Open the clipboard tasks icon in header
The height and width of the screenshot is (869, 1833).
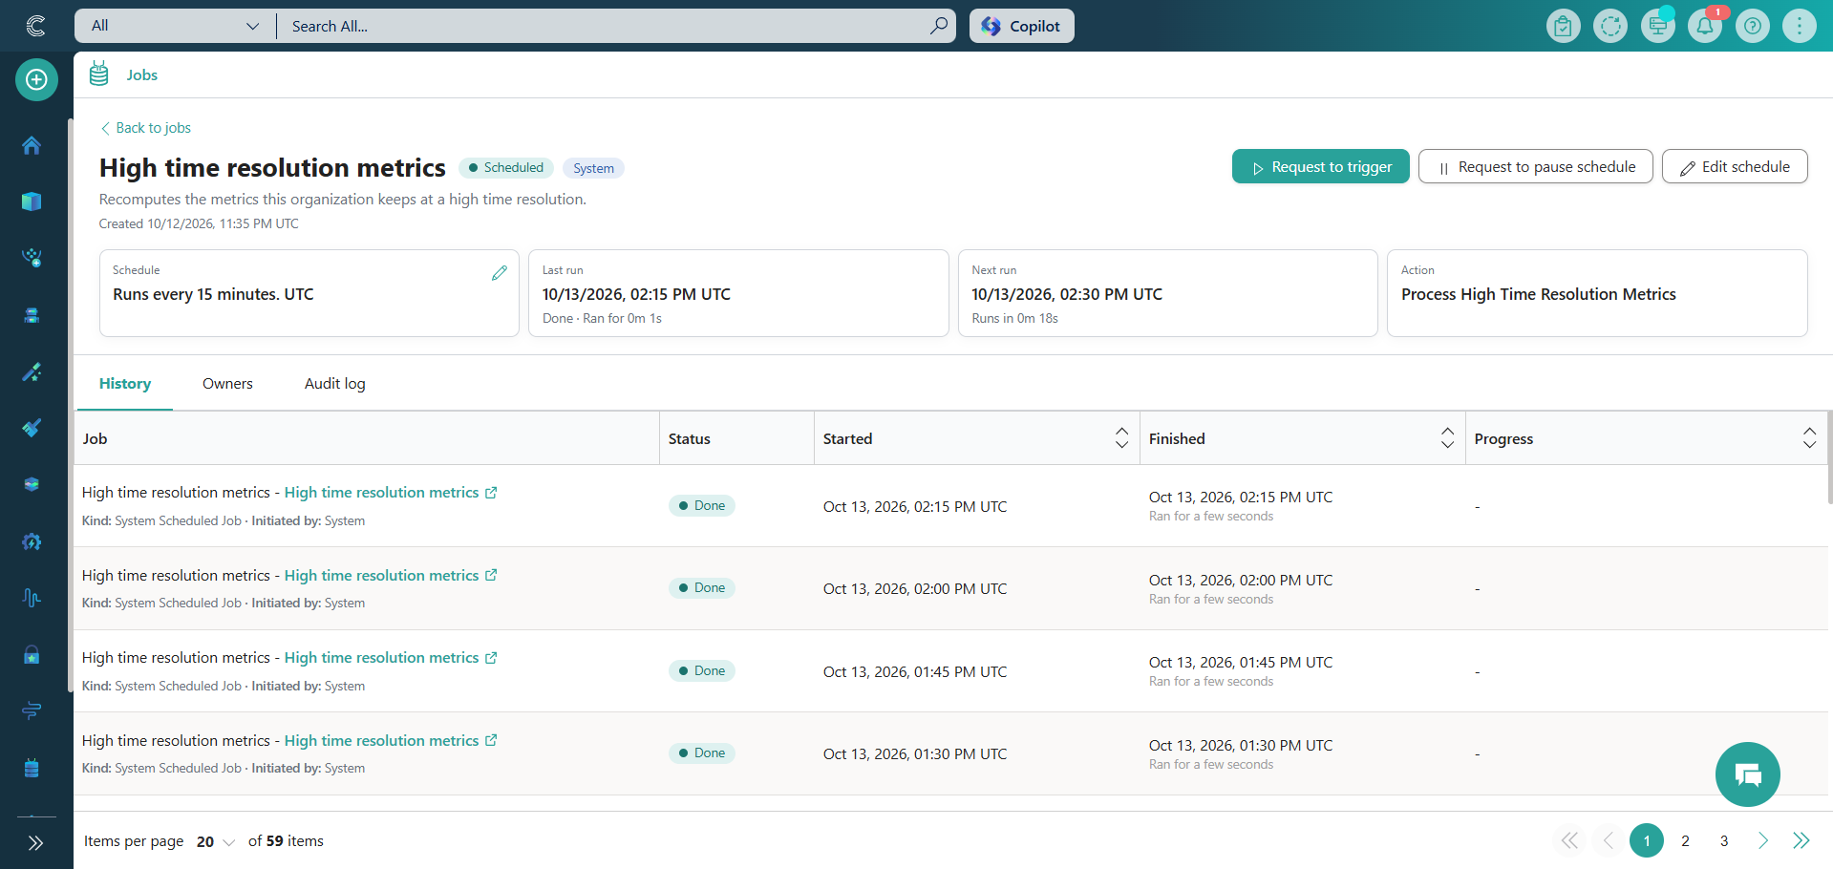pyautogui.click(x=1563, y=26)
